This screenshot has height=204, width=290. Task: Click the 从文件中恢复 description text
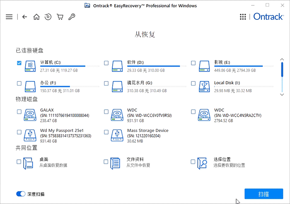[138, 165]
